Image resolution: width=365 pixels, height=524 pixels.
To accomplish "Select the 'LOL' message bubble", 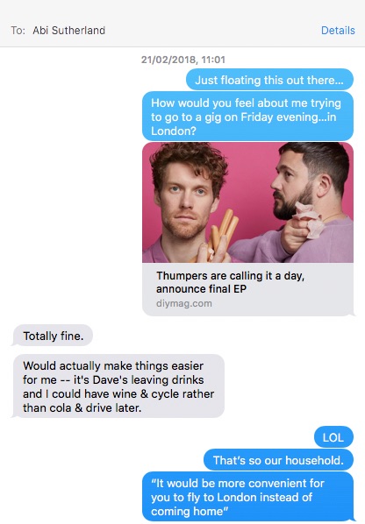I will (333, 437).
